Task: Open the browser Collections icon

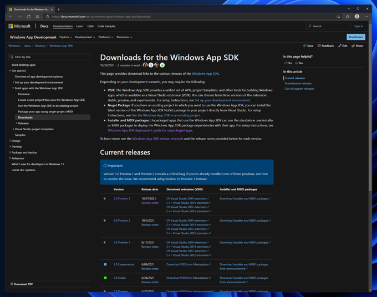Action: pyautogui.click(x=348, y=17)
